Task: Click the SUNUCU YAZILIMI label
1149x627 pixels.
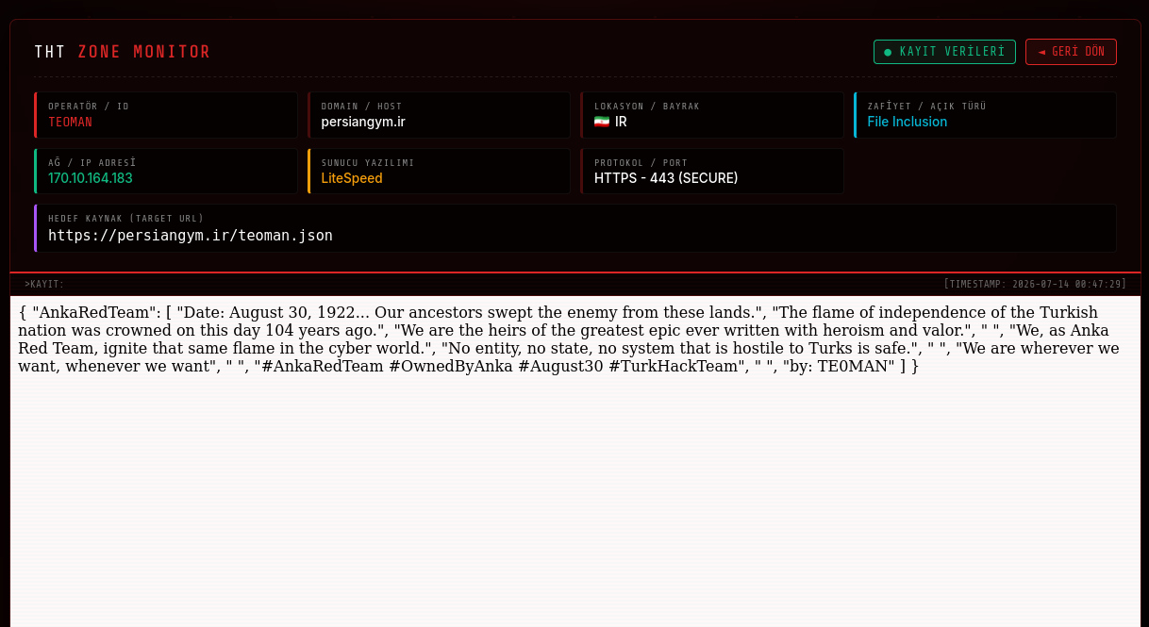Action: point(368,163)
